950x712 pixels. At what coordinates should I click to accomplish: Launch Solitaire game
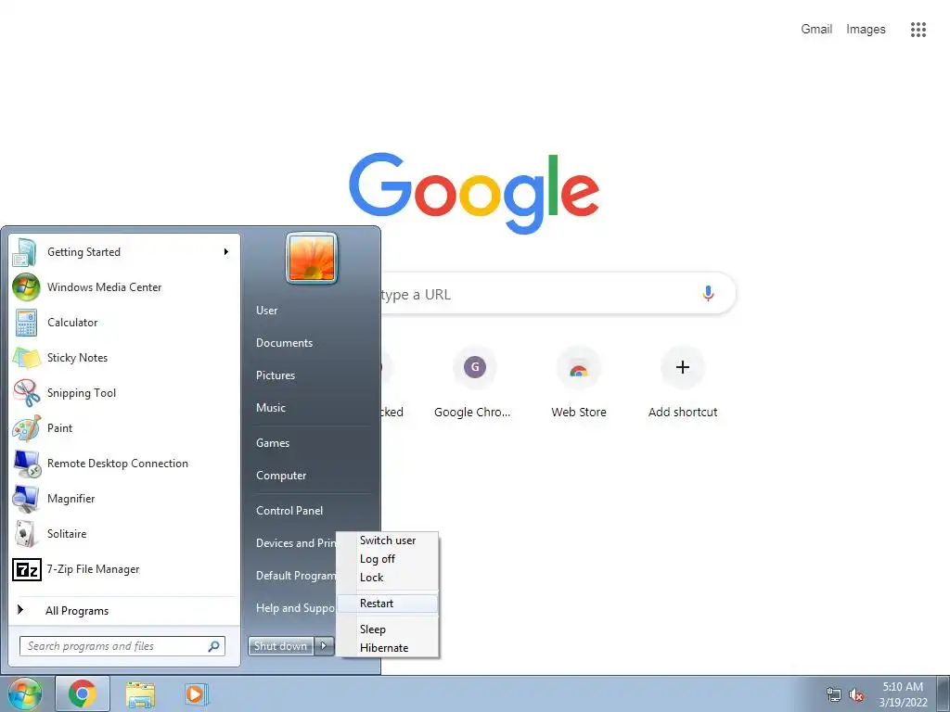click(x=124, y=533)
